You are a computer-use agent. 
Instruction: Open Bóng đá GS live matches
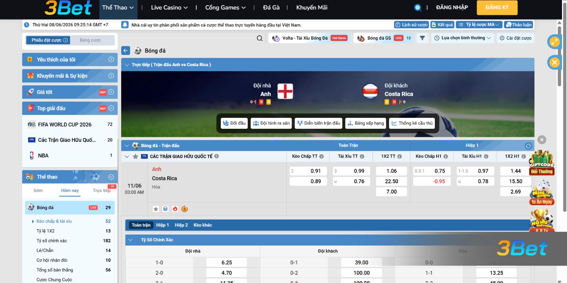(x=384, y=38)
